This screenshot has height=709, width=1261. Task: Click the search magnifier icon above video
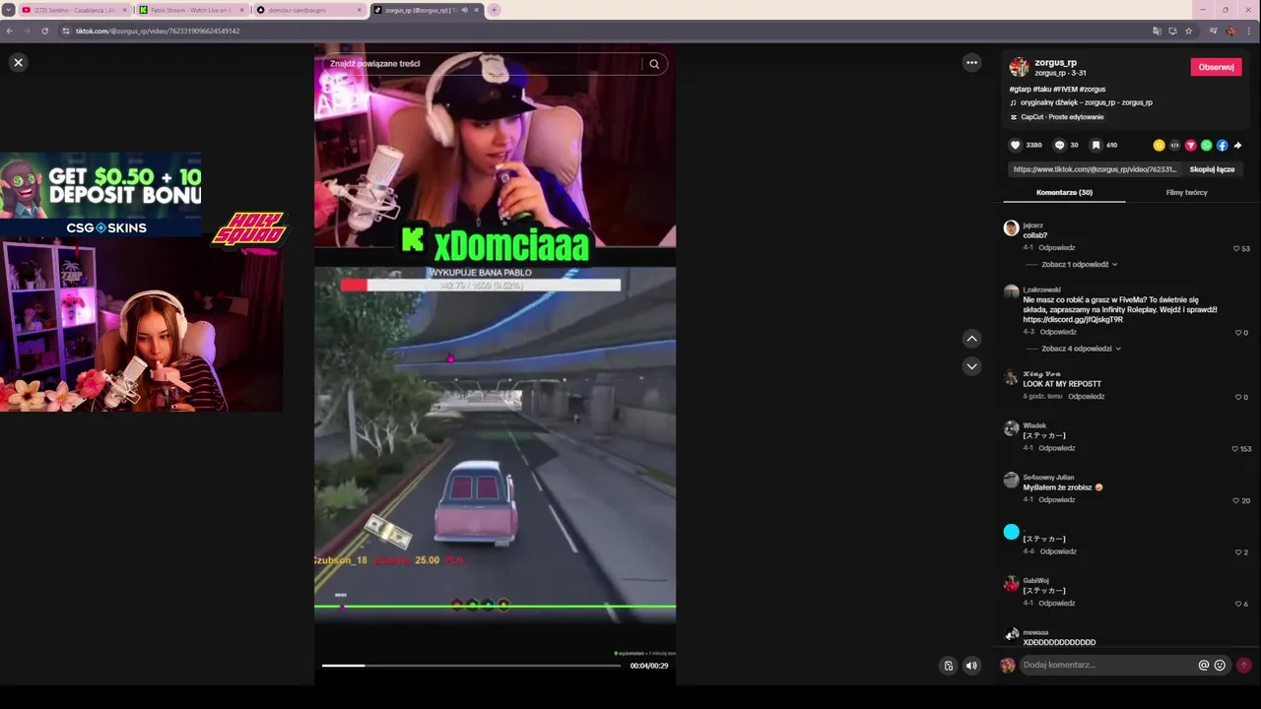pos(654,64)
